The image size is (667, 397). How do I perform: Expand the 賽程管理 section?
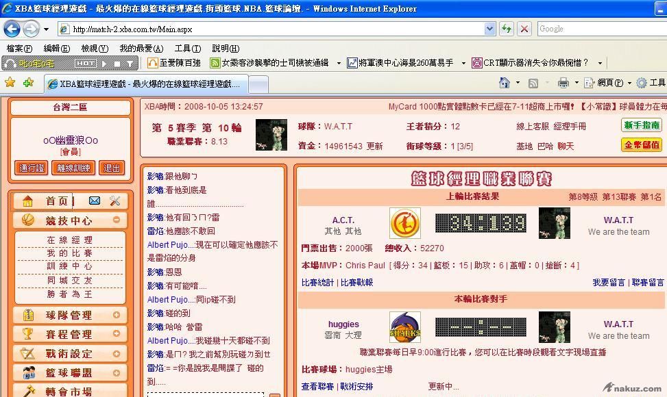(x=116, y=333)
